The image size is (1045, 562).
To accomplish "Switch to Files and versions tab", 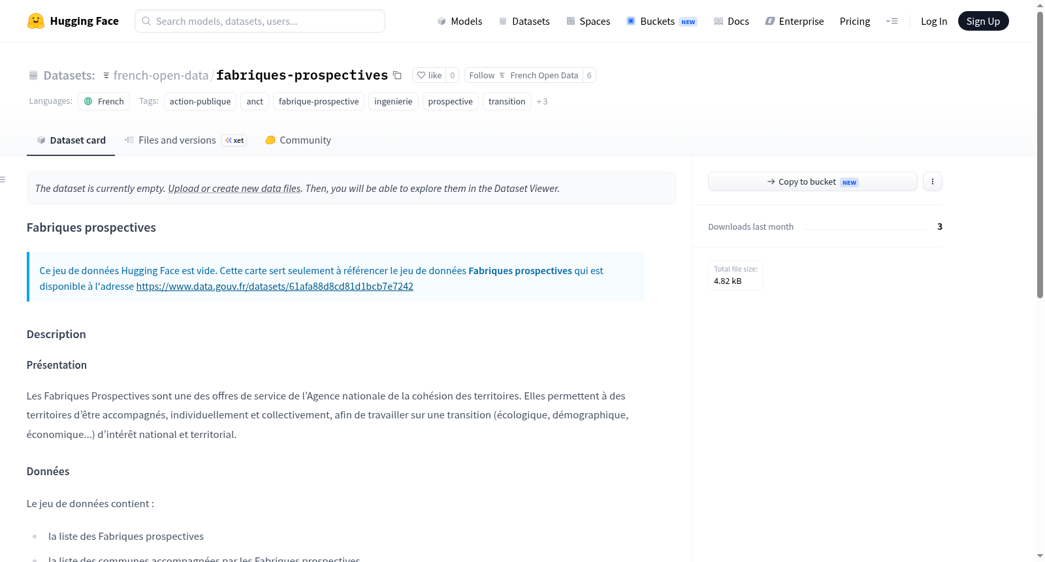I will click(x=185, y=140).
